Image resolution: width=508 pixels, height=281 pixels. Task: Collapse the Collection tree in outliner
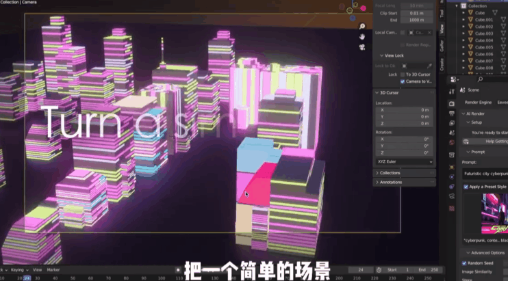pyautogui.click(x=457, y=6)
